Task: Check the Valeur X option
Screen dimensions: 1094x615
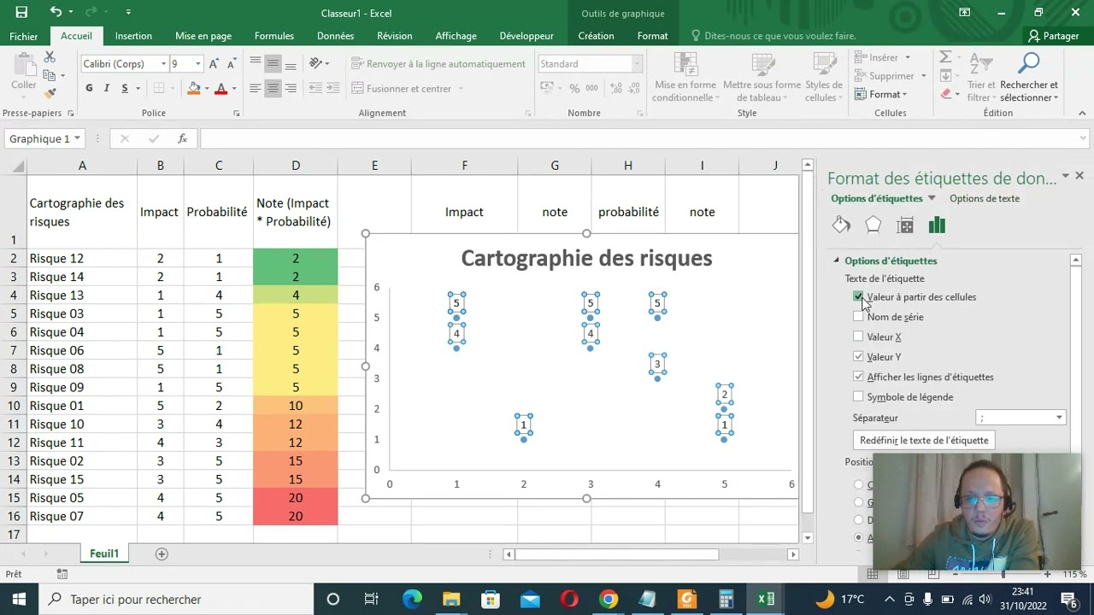Action: click(x=858, y=337)
